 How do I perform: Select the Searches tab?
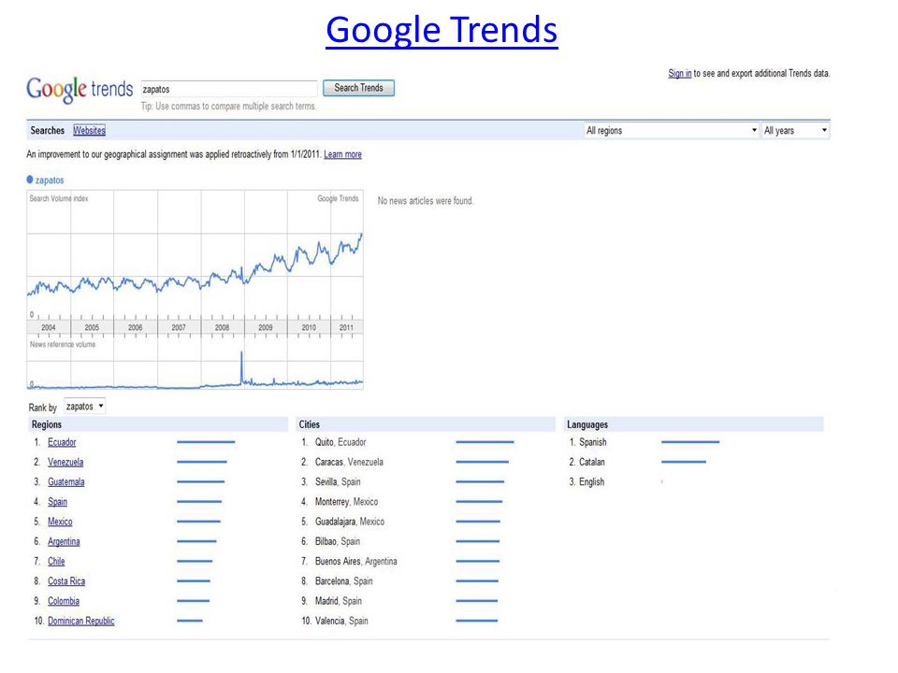tap(48, 131)
